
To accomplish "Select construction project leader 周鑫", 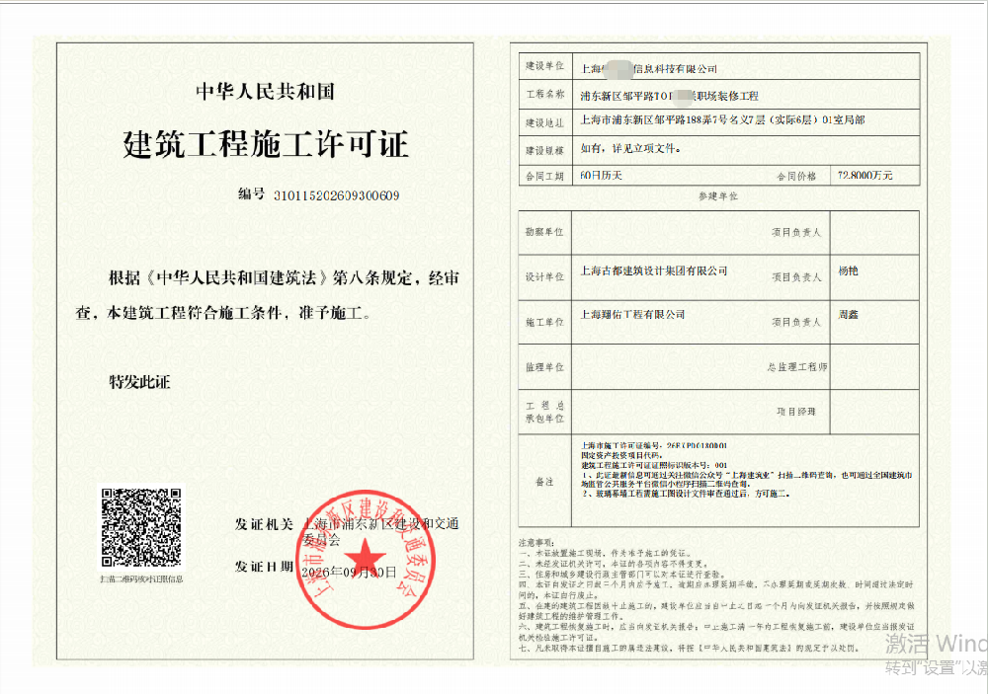I will (x=848, y=314).
